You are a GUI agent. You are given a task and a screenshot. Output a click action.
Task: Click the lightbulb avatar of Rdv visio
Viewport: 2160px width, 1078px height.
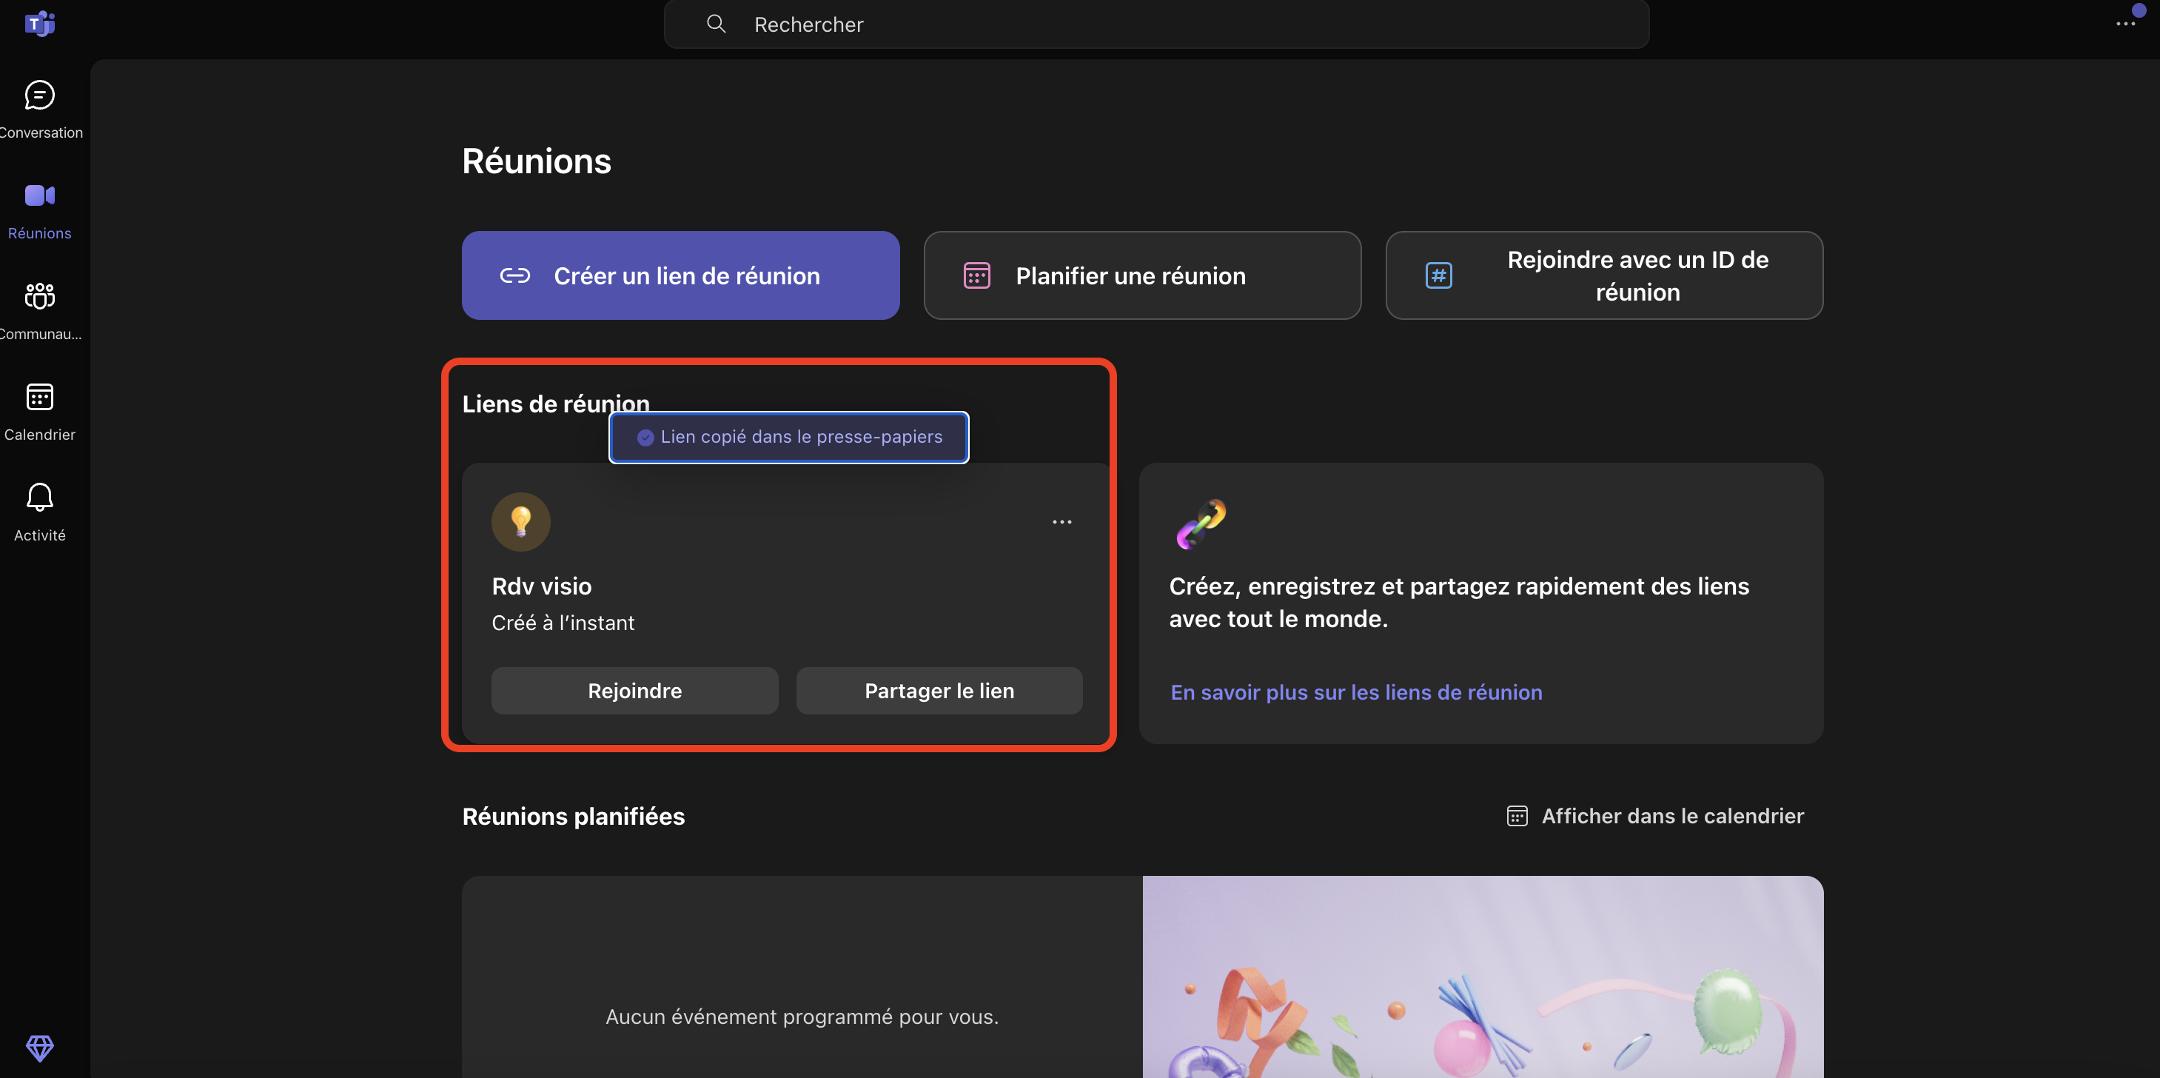(x=520, y=522)
